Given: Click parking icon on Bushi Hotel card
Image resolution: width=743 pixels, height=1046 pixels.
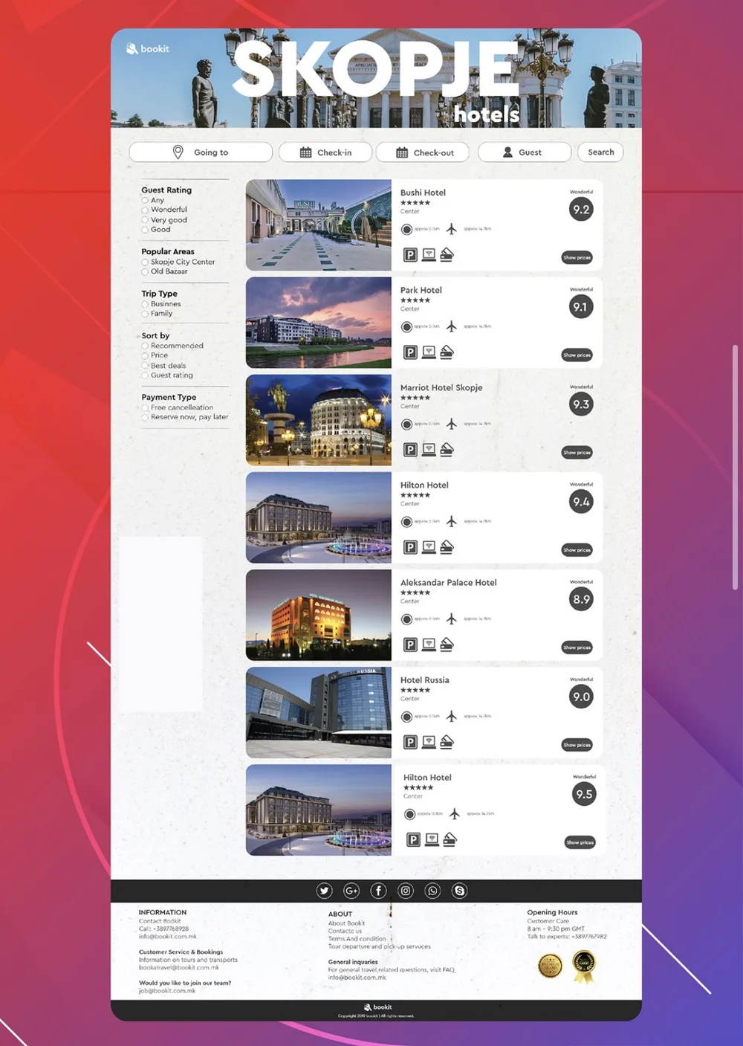Looking at the screenshot, I should (410, 255).
